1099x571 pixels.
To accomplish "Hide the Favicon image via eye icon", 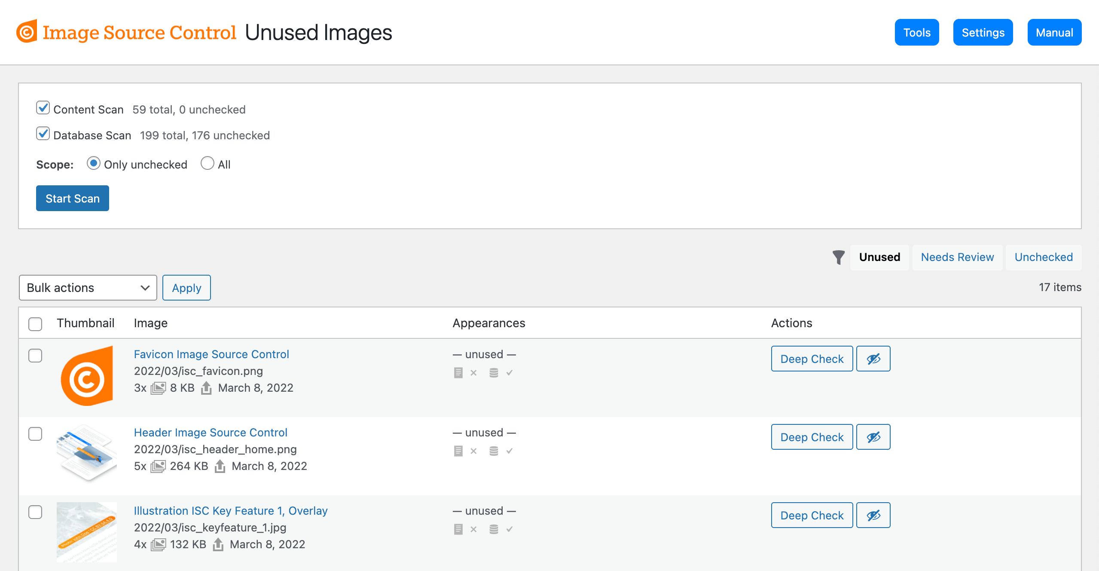I will point(873,359).
